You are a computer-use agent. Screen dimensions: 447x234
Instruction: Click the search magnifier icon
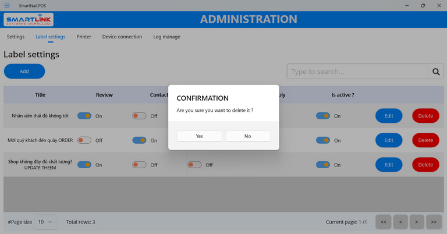436,72
